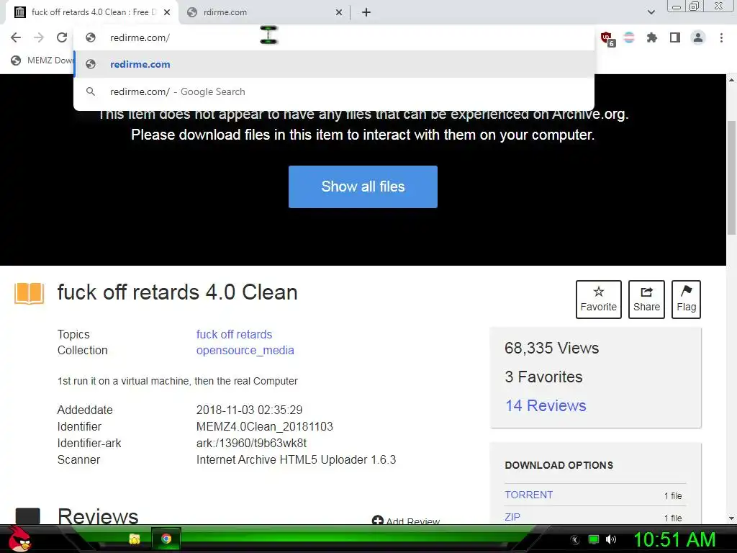Click the globe icon on the rdirme.com tab
The image size is (737, 553).
click(x=191, y=12)
